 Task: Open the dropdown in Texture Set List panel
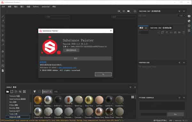pyautogui.click(x=181, y=16)
